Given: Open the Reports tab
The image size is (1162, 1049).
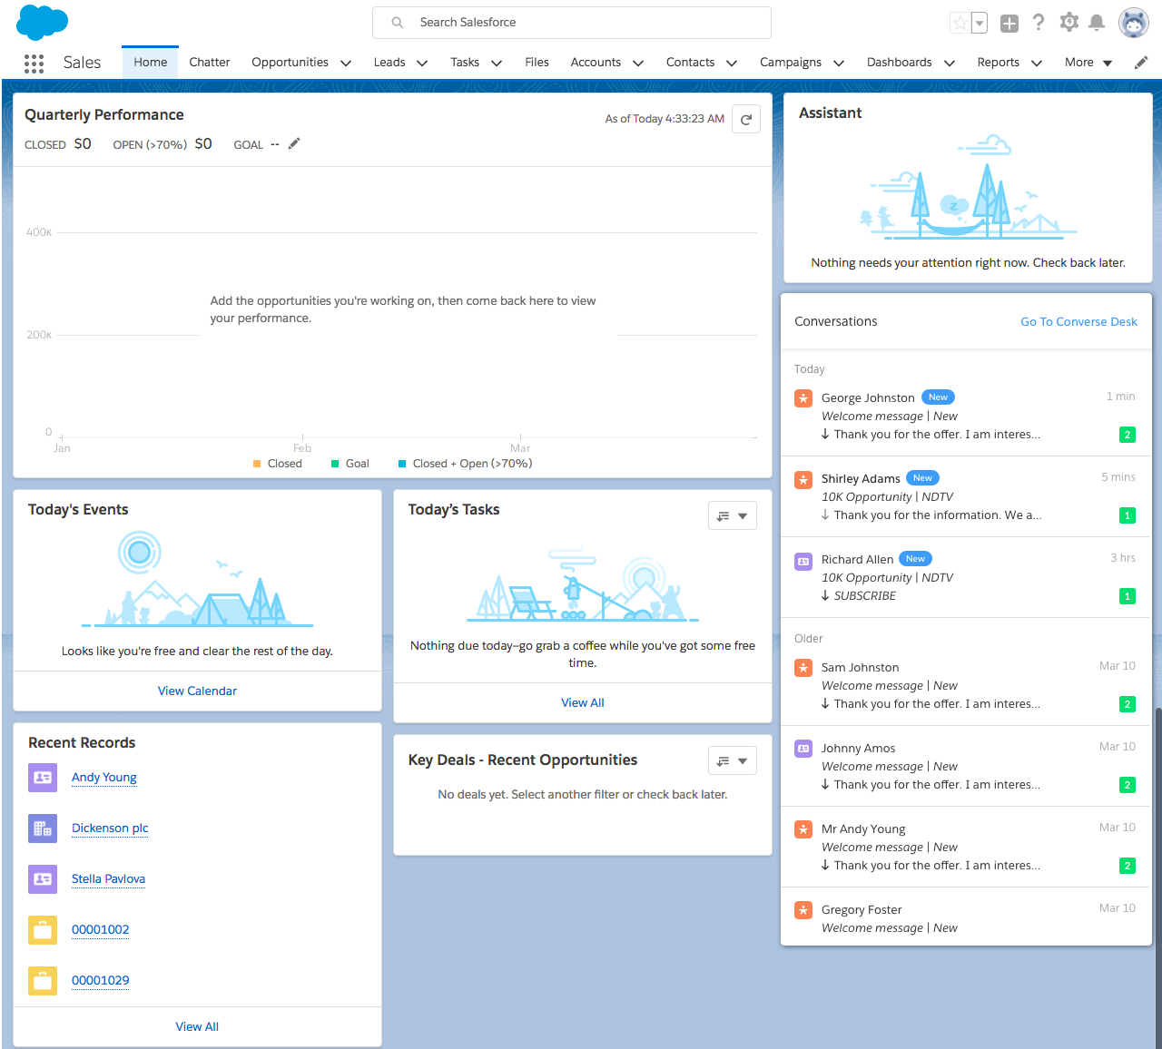Looking at the screenshot, I should tap(999, 63).
